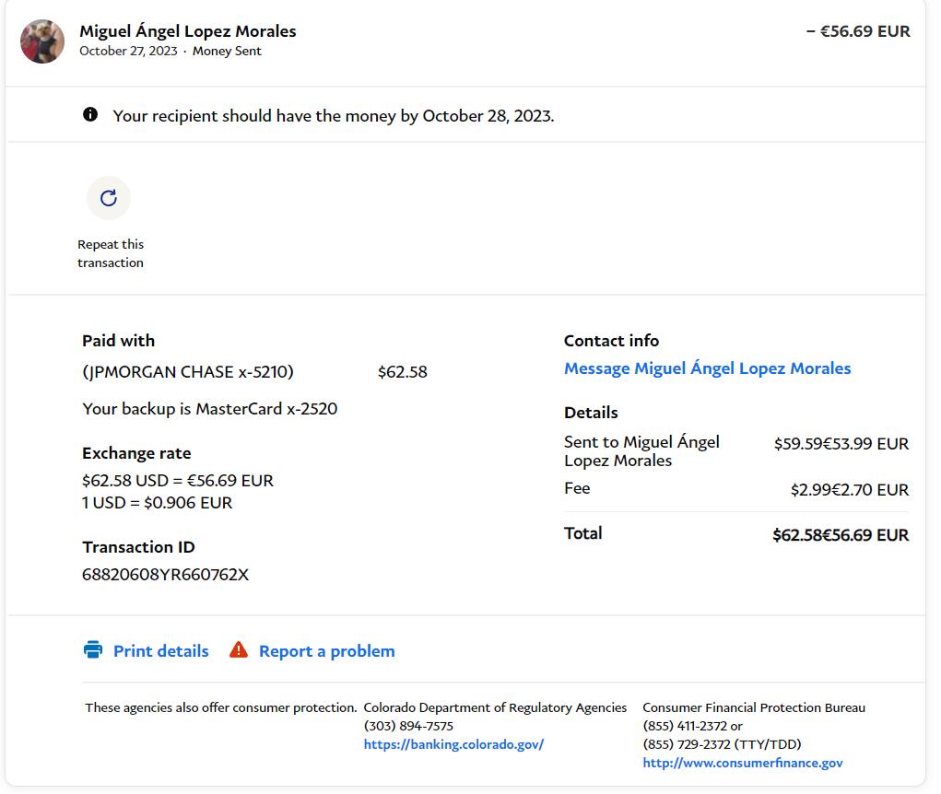Click the 1 USD exchange rate line
Image resolution: width=941 pixels, height=794 pixels.
157,503
